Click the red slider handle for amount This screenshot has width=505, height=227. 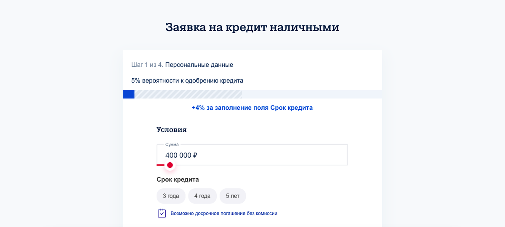[170, 165]
